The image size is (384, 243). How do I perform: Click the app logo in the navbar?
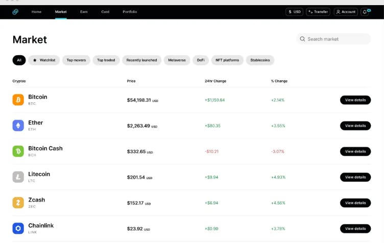click(x=15, y=12)
